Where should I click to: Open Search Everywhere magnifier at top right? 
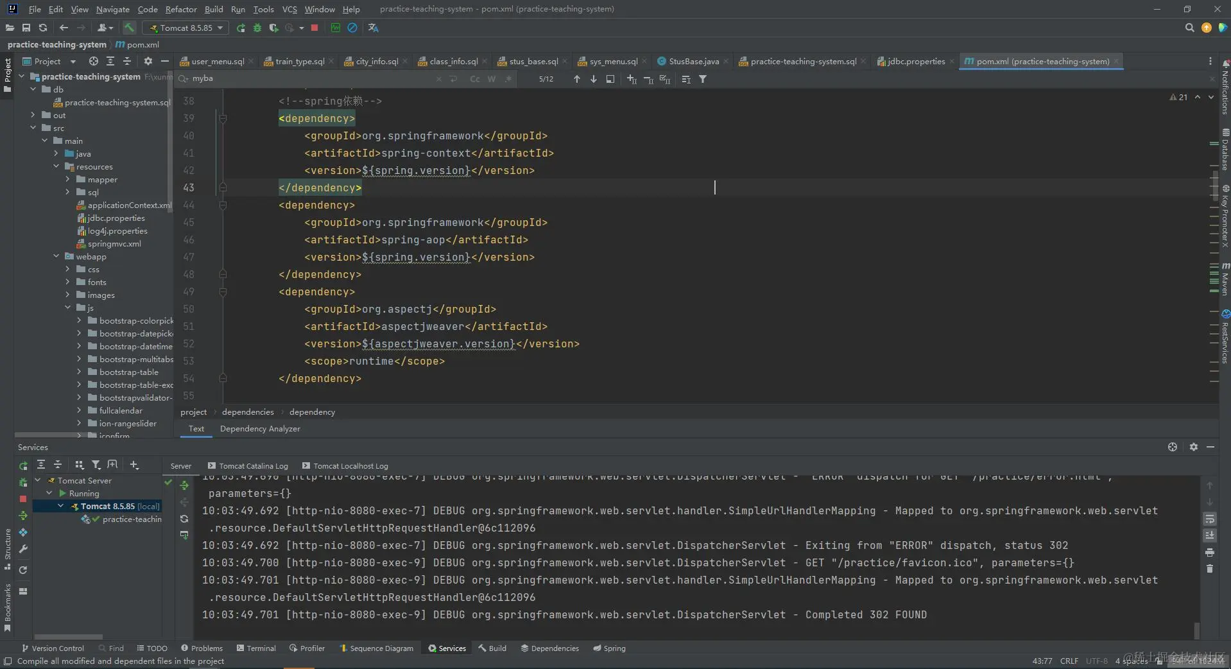[1189, 28]
